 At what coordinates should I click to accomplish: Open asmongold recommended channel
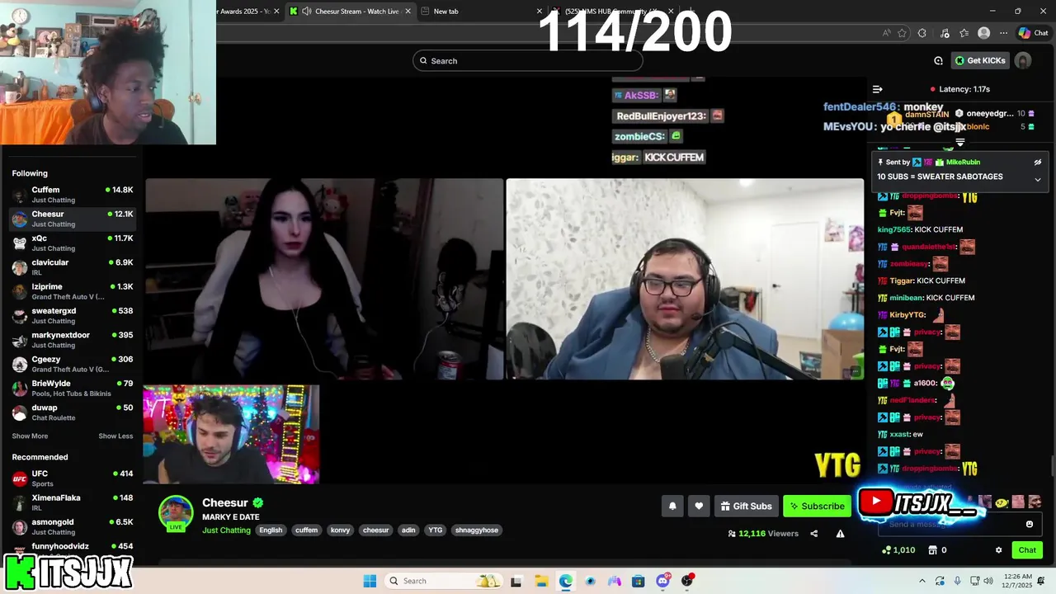(x=73, y=526)
